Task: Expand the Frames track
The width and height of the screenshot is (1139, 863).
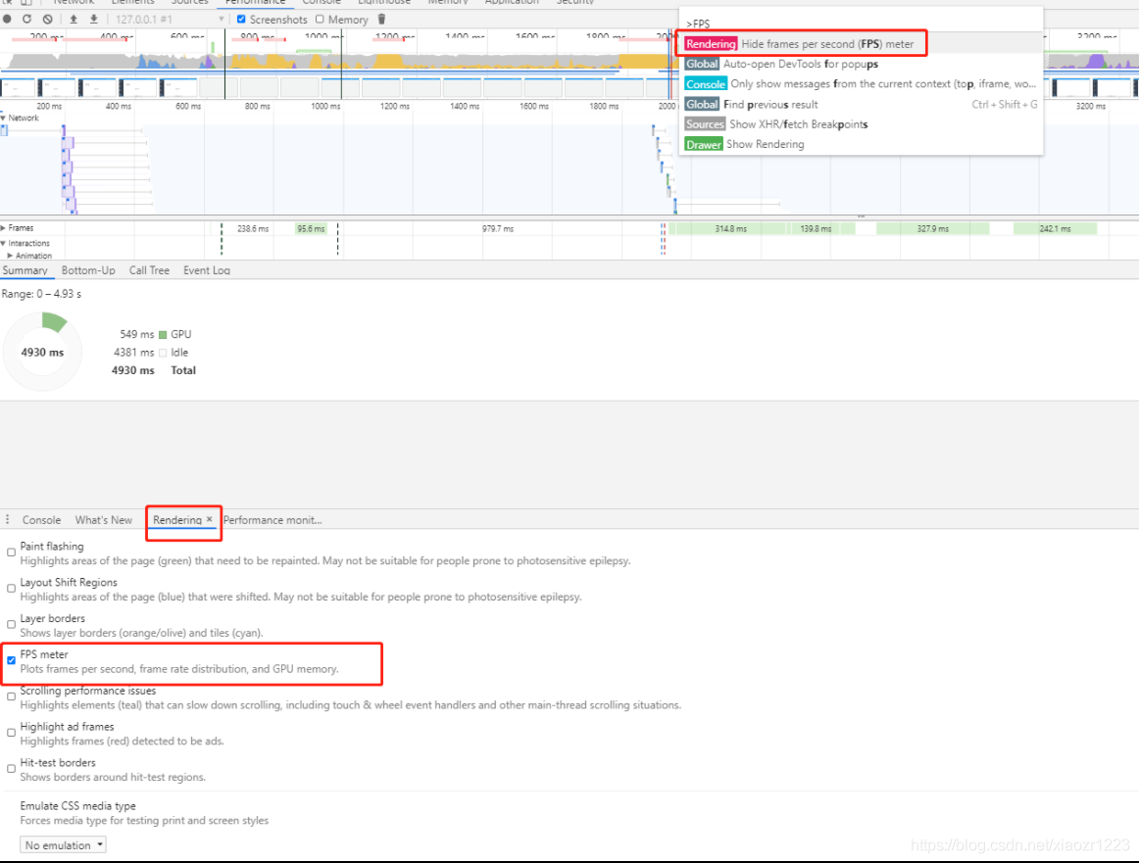Action: tap(3, 228)
